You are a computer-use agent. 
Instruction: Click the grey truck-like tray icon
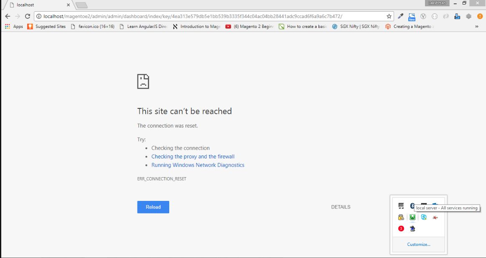tap(401, 206)
